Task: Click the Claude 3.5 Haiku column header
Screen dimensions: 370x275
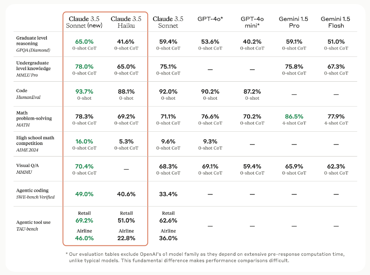Action: coord(126,22)
